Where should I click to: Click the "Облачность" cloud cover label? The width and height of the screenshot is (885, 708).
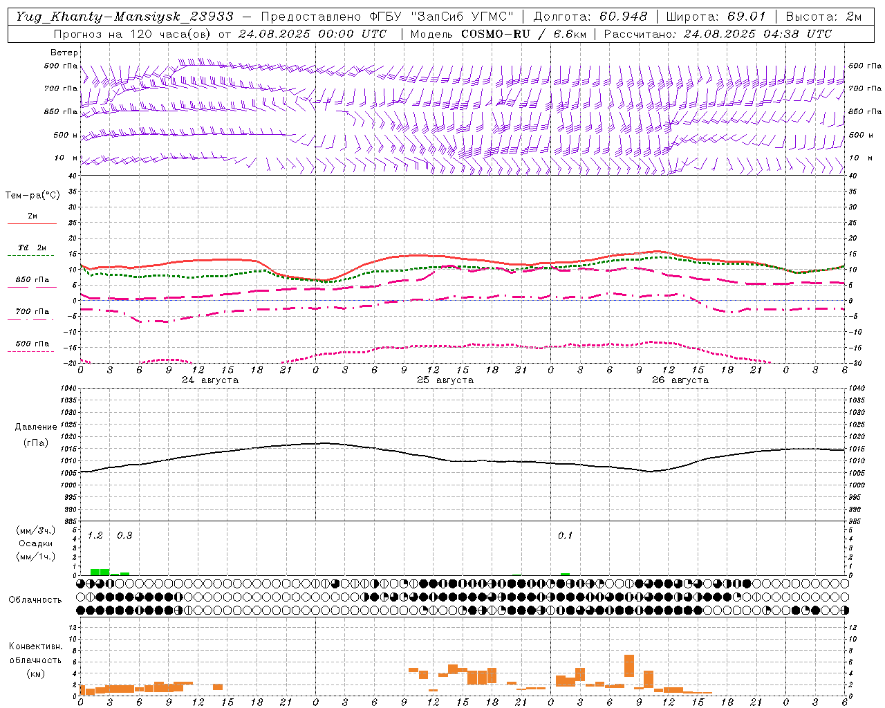pyautogui.click(x=35, y=600)
